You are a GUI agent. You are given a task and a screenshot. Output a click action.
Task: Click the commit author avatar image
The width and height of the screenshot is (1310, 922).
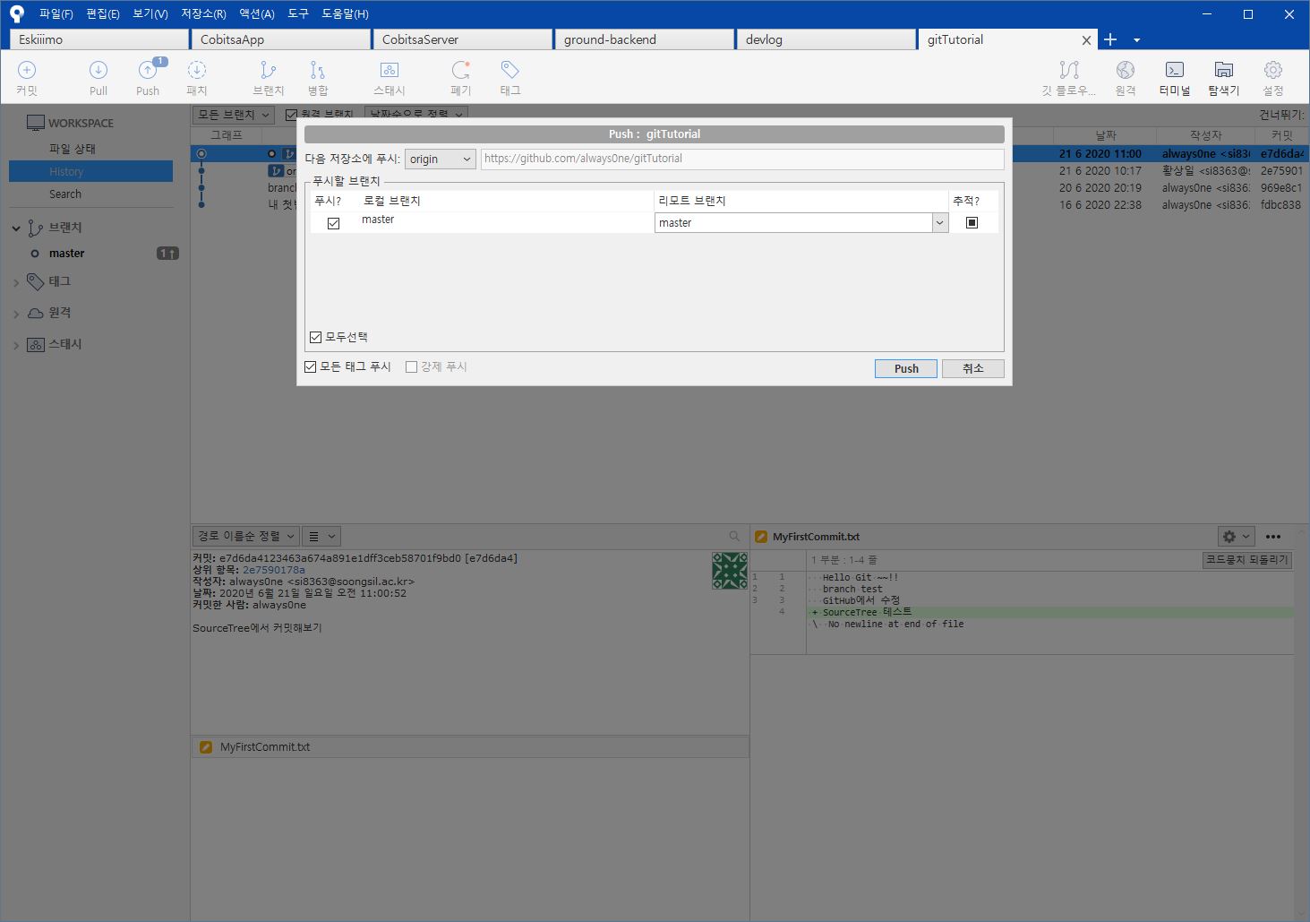coord(730,571)
